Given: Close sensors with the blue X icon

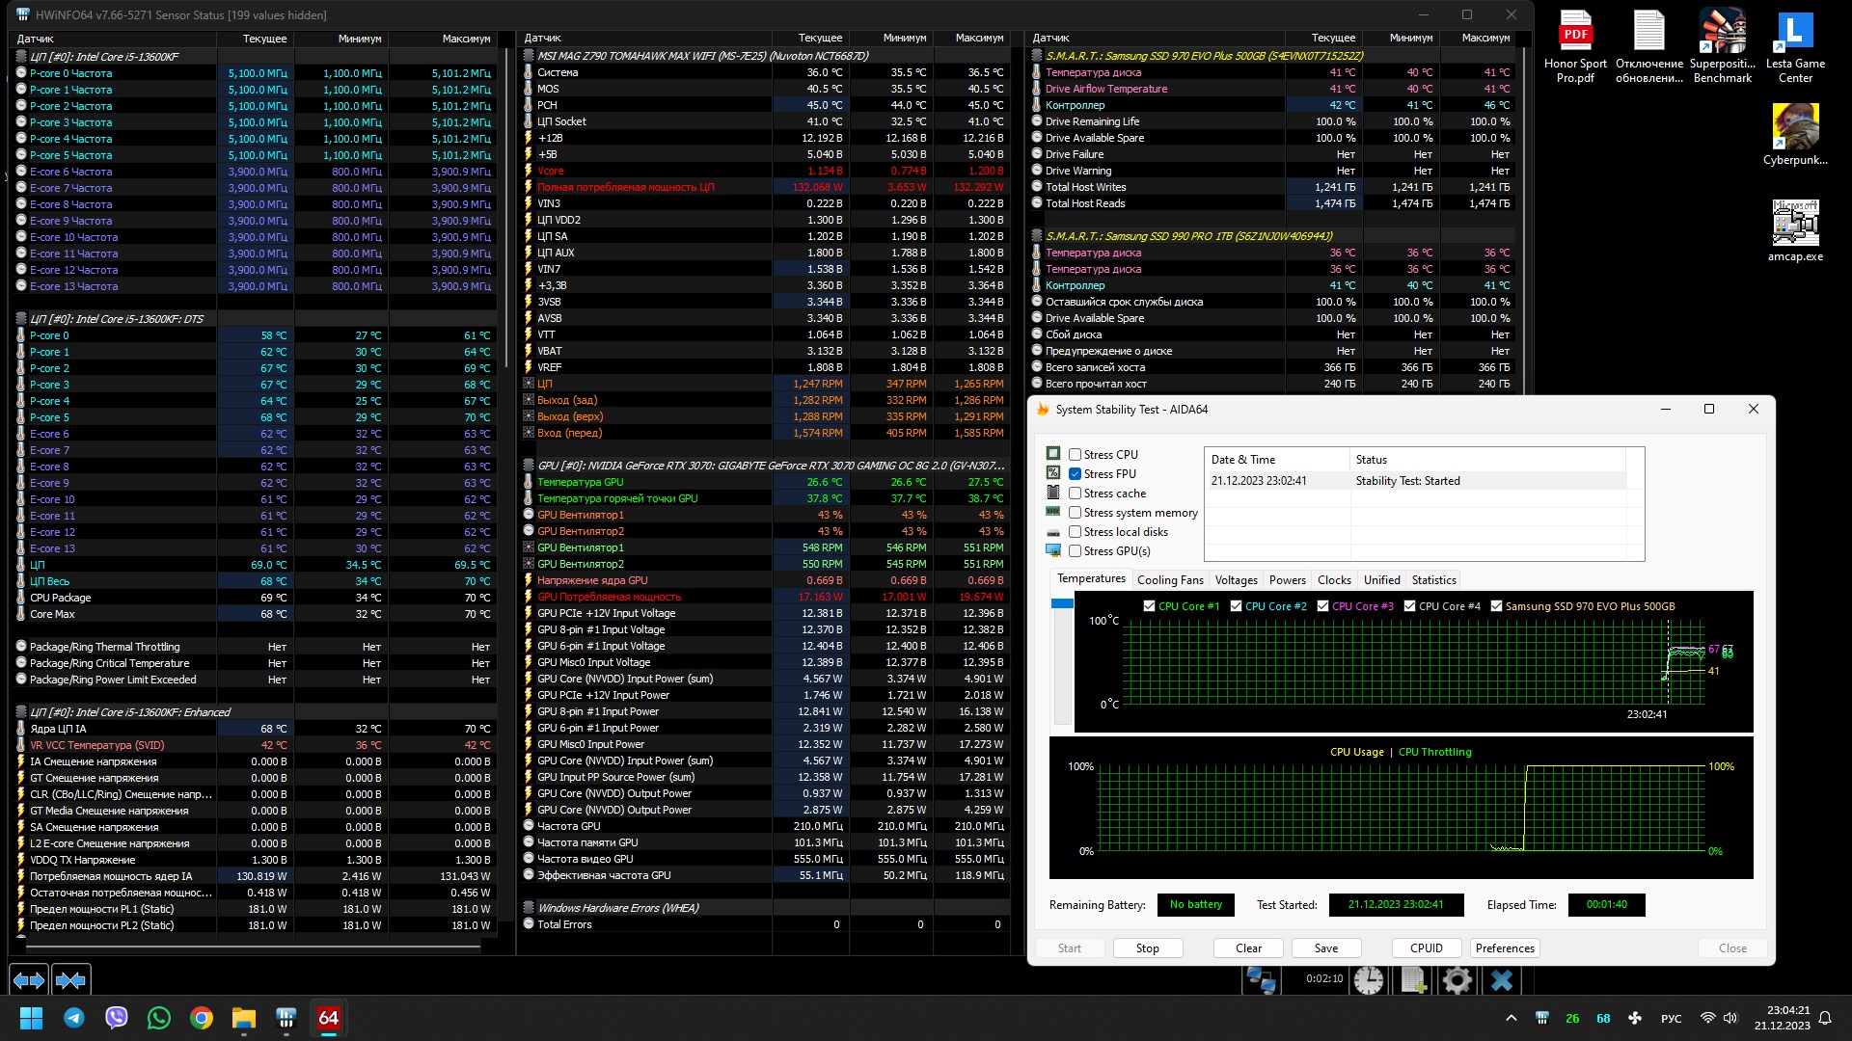Looking at the screenshot, I should click(x=1501, y=980).
